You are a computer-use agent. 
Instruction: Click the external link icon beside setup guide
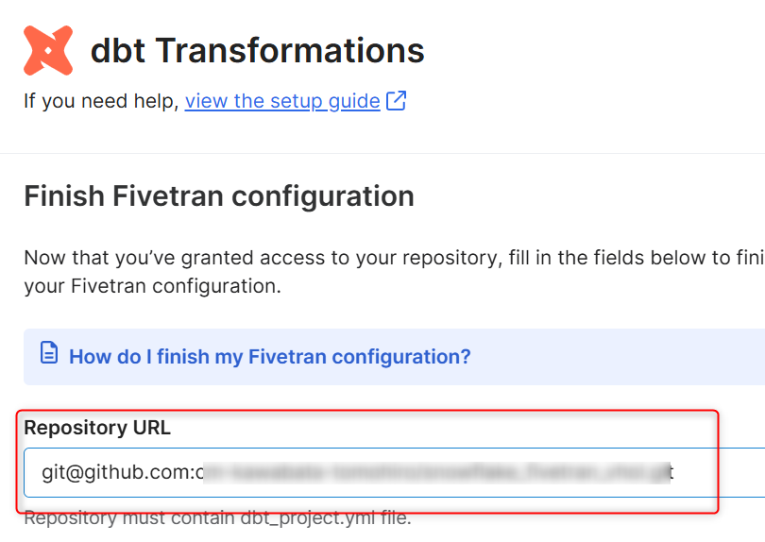396,101
